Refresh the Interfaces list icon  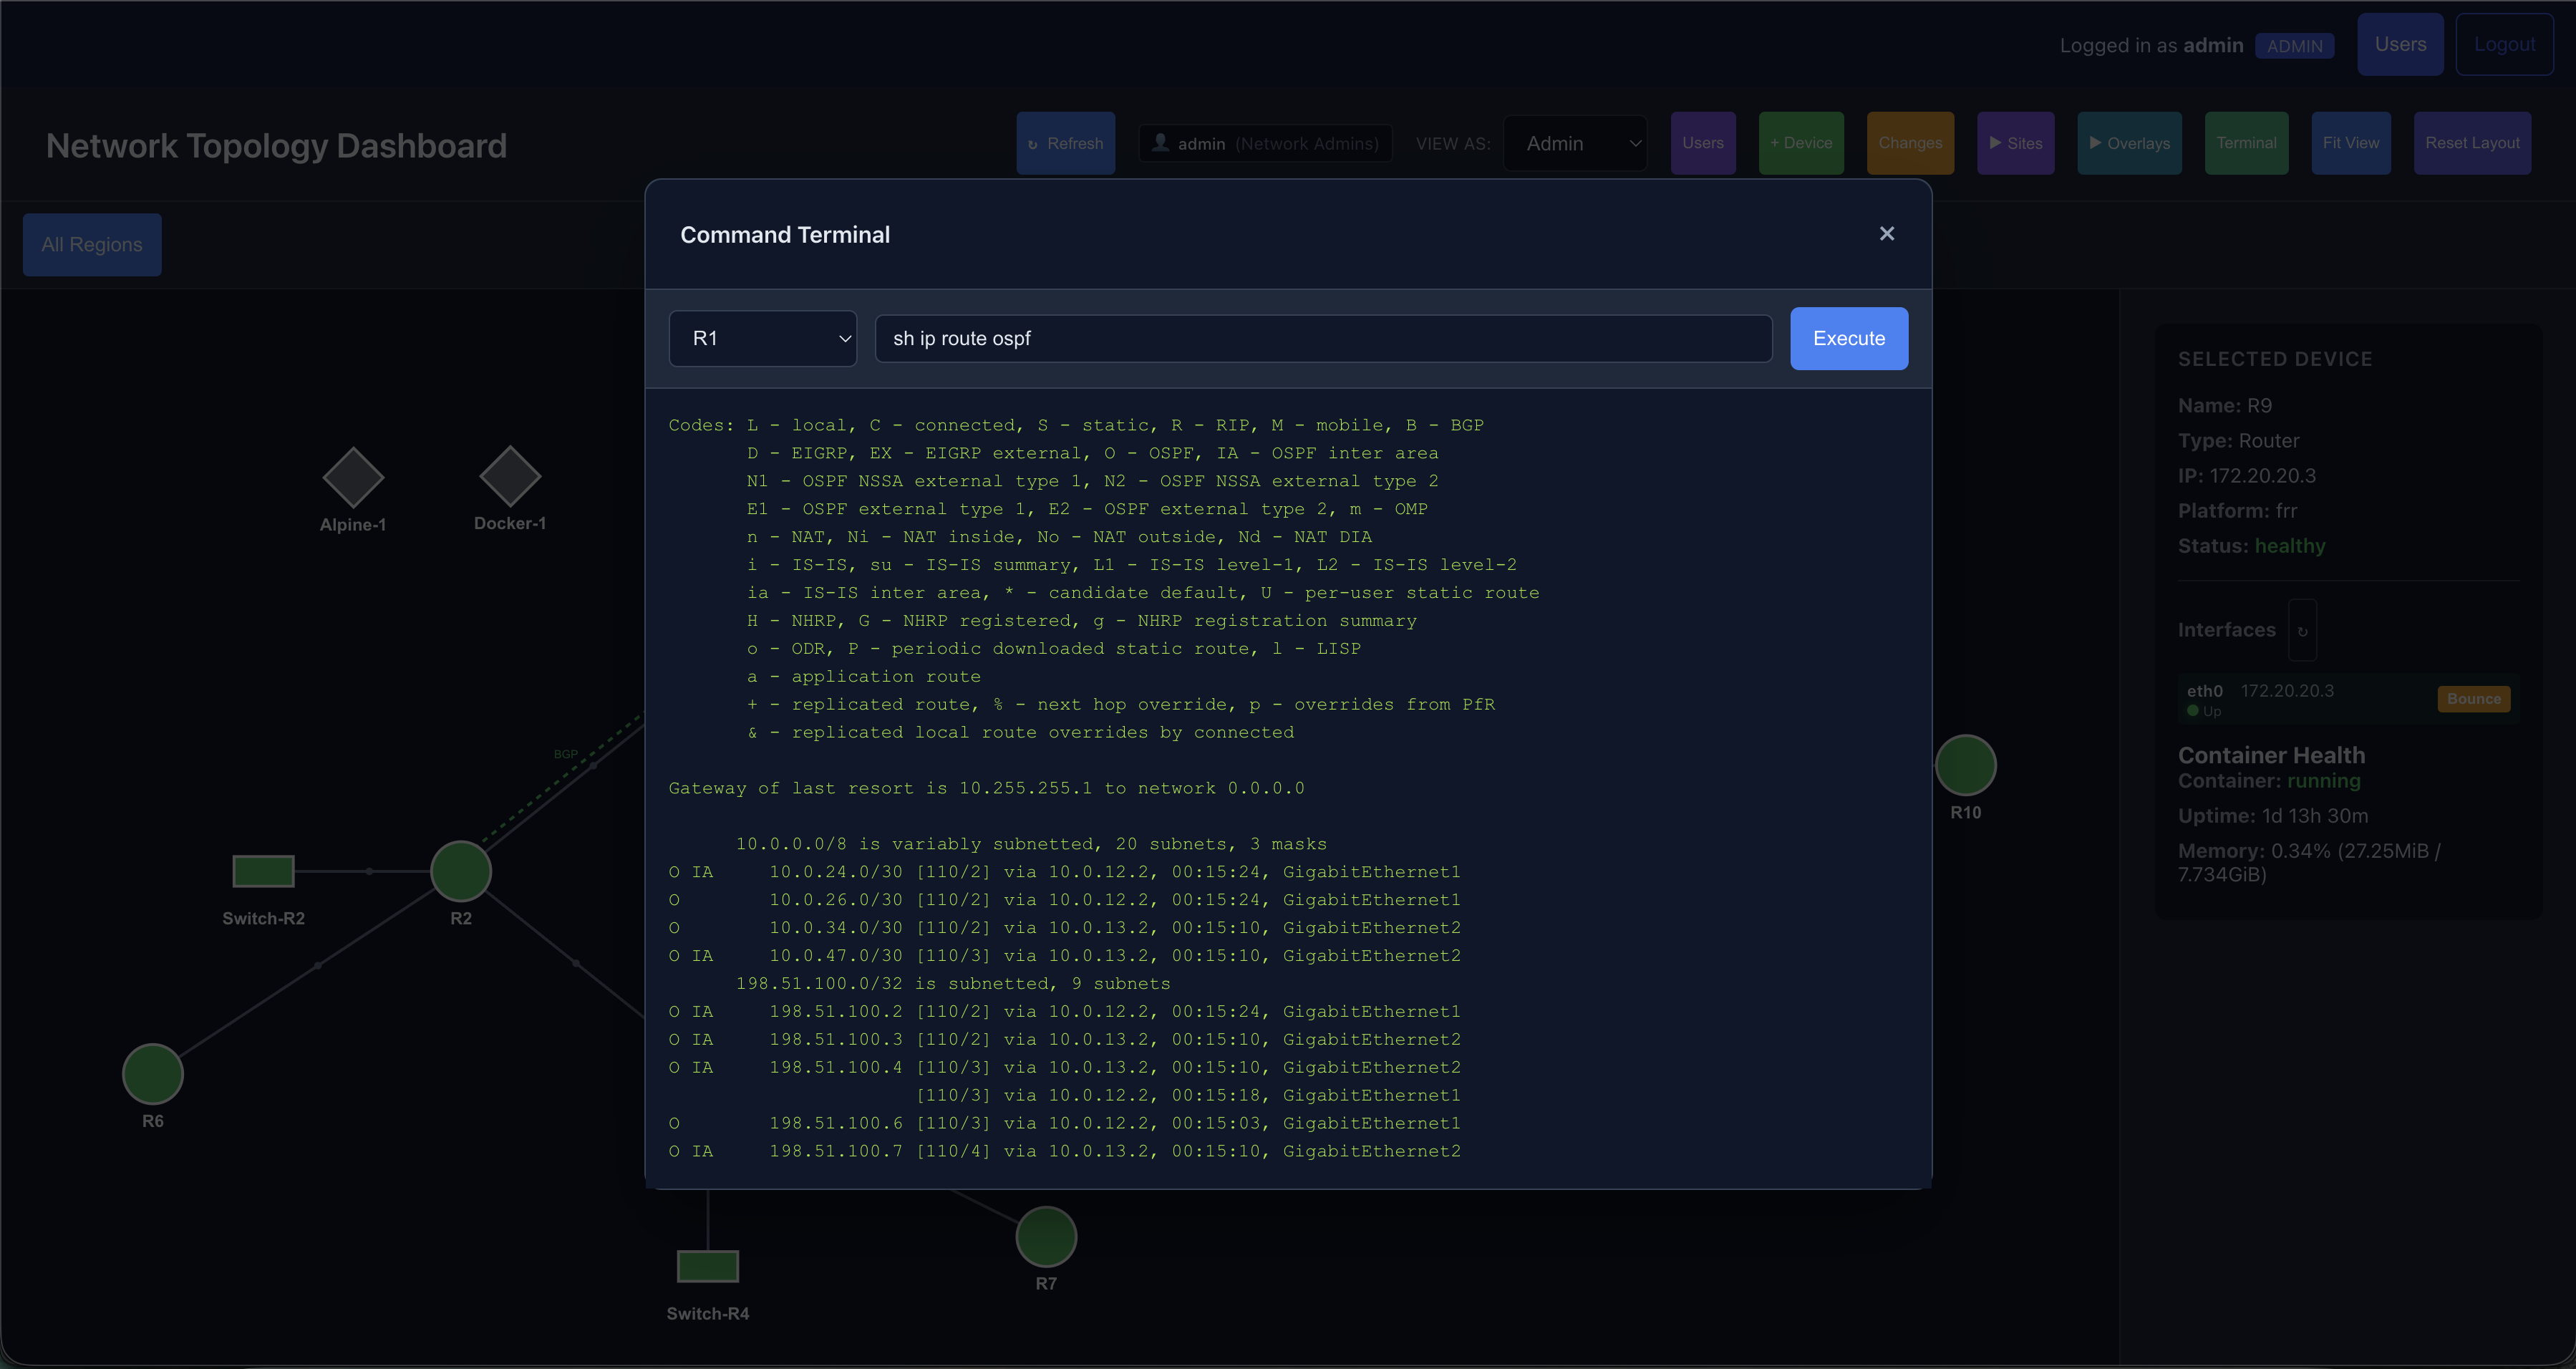[2302, 630]
